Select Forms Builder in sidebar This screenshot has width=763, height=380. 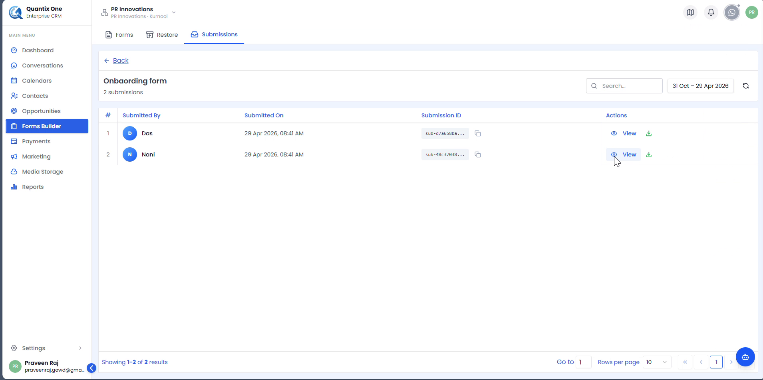click(x=47, y=126)
